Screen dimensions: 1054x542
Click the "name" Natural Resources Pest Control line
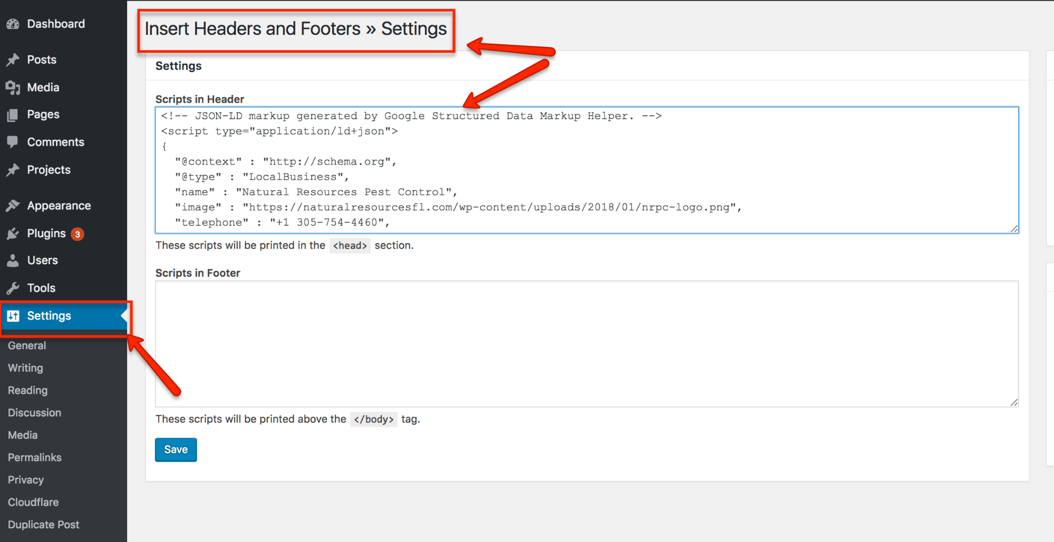[316, 192]
